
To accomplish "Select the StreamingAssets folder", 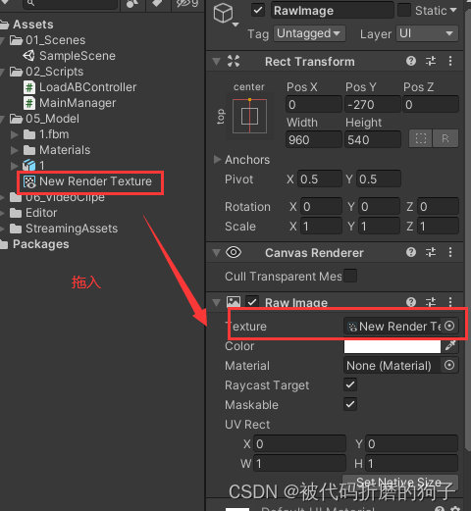I will 64,229.
